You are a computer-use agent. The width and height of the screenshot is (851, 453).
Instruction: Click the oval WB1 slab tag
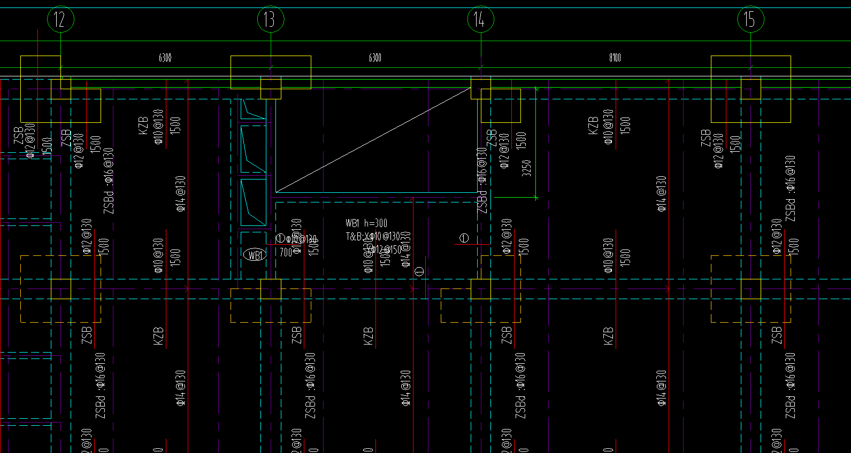pyautogui.click(x=255, y=255)
